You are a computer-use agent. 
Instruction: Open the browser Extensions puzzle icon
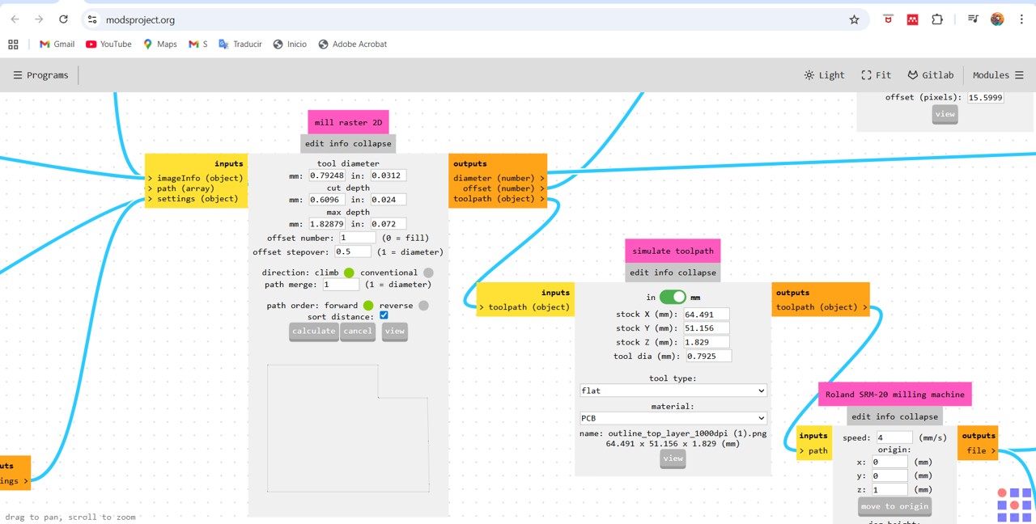click(937, 19)
